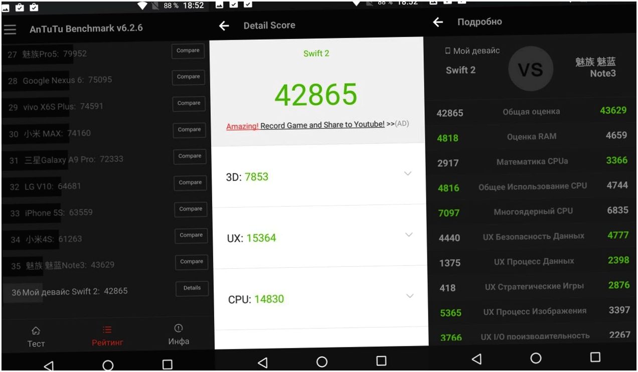The image size is (638, 372).
Task: Select the CPU: 14830 row text
Action: click(256, 299)
